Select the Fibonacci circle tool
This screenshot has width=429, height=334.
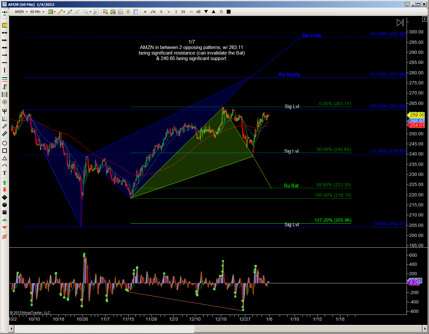[x=5, y=102]
